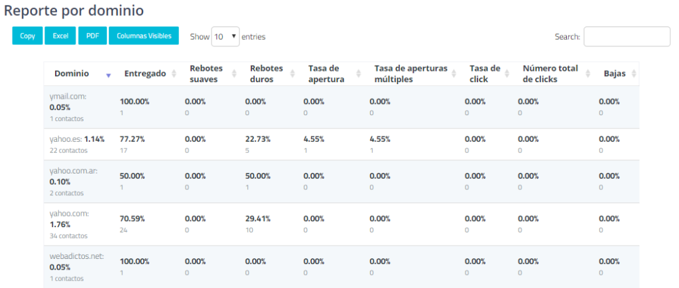Click the ymail.com domain cell
Viewport: 679px width, 288px height.
[68, 97]
